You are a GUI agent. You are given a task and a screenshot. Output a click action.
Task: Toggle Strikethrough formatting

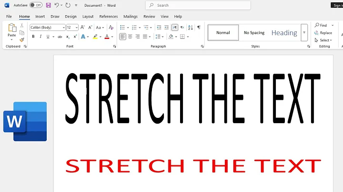tap(60, 37)
